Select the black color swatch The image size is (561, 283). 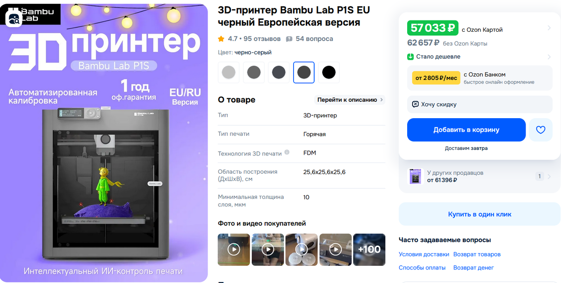[329, 72]
